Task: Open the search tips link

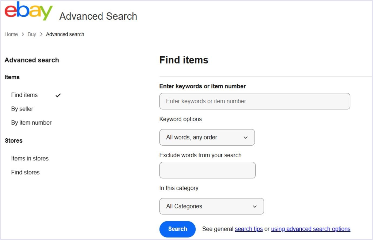Action: (x=248, y=229)
